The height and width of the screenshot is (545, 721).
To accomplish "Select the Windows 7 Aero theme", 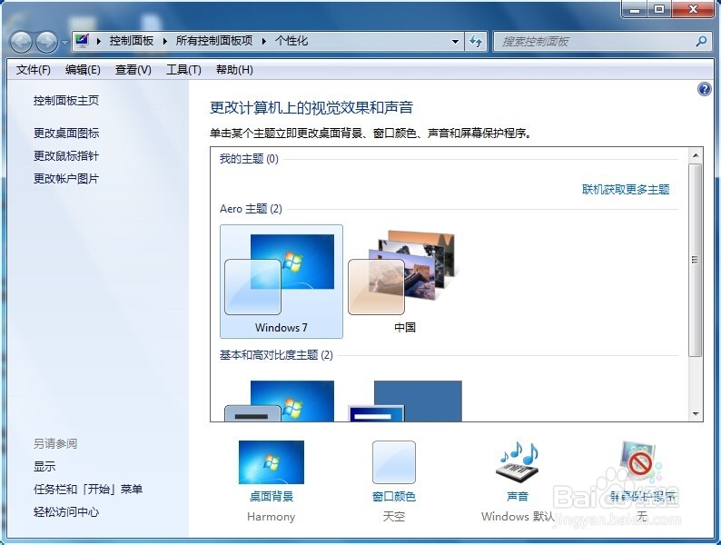I will [x=281, y=282].
